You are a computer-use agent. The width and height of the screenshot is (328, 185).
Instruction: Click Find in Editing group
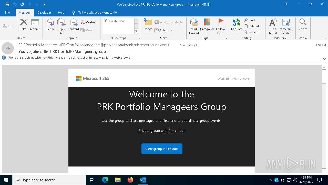point(250,20)
